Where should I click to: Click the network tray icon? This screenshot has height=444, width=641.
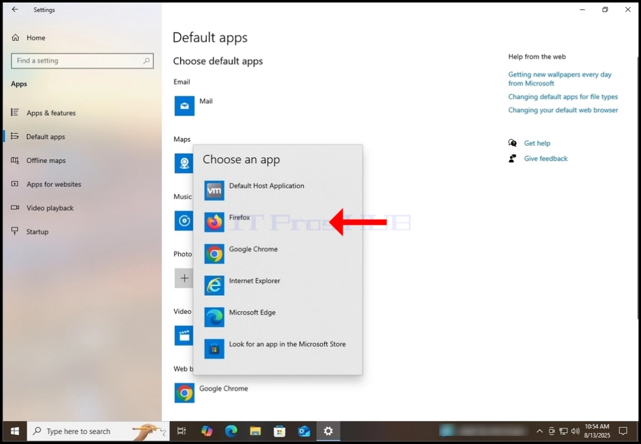[x=563, y=432]
